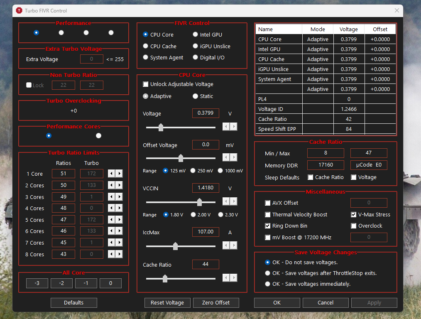Click the 1 Core ratio field showing 51
The image size is (421, 319).
(64, 174)
